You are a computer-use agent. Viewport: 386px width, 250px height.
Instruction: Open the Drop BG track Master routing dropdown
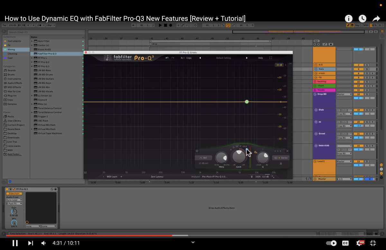click(344, 94)
